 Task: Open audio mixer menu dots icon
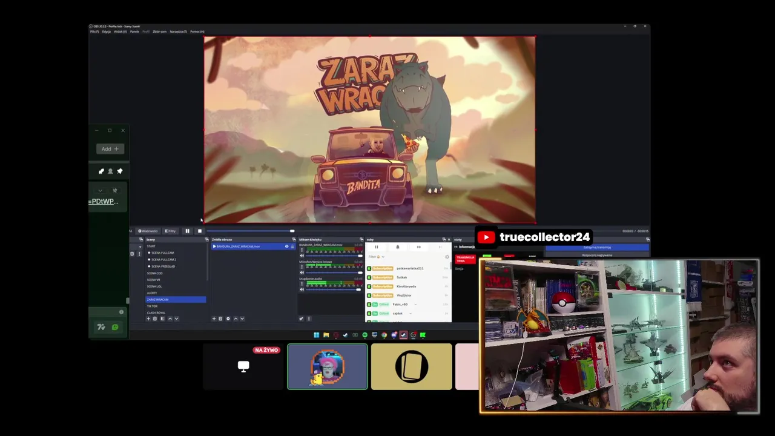[x=309, y=319]
